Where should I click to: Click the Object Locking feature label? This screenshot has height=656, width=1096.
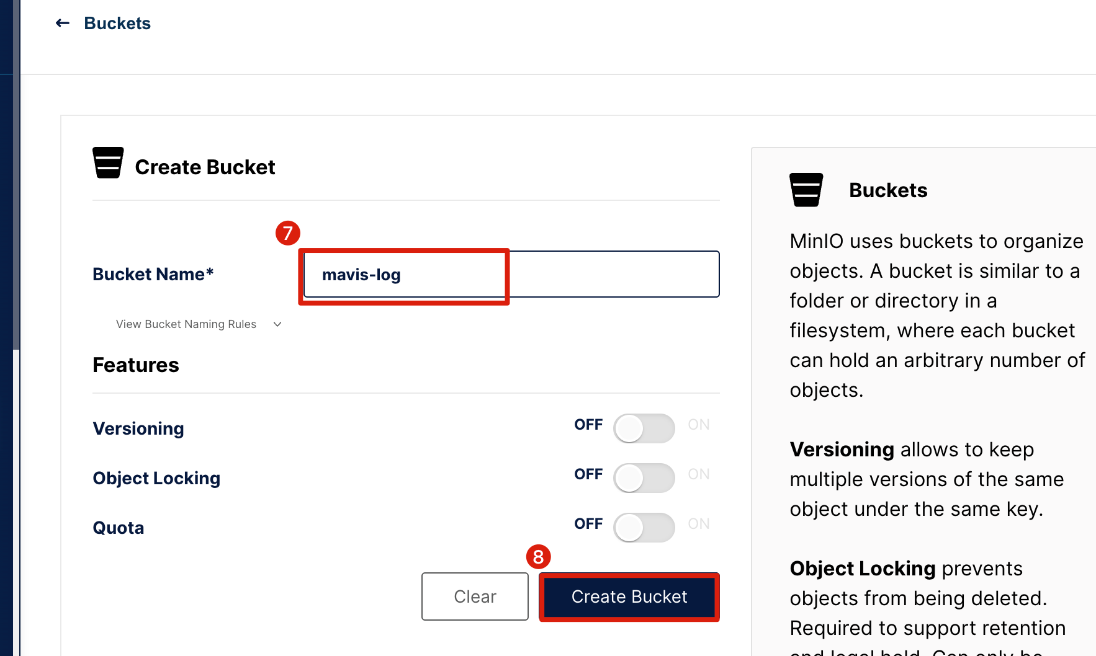point(156,478)
